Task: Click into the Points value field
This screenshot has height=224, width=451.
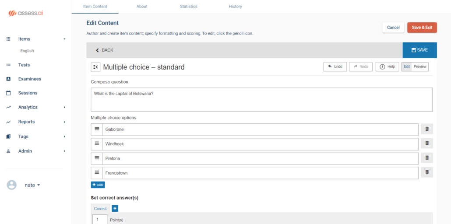Action: 100,220
